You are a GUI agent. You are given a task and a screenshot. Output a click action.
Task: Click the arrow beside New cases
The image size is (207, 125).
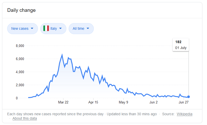click(x=32, y=28)
